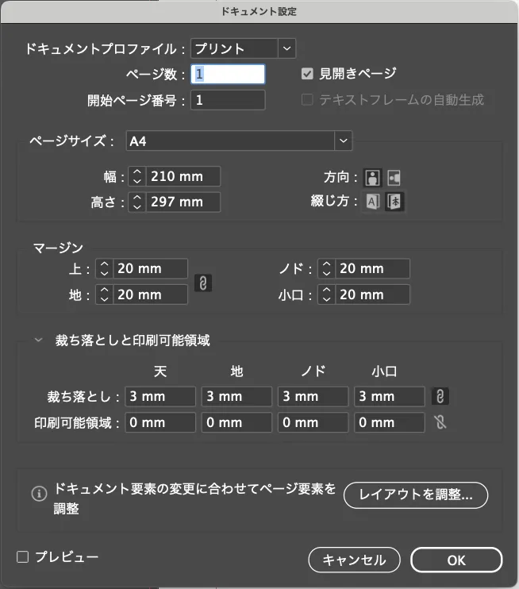Click the info icon beside layout adjustment text

pyautogui.click(x=39, y=493)
